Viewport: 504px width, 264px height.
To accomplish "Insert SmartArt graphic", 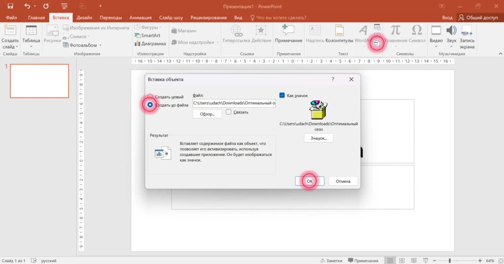I will pyautogui.click(x=147, y=35).
